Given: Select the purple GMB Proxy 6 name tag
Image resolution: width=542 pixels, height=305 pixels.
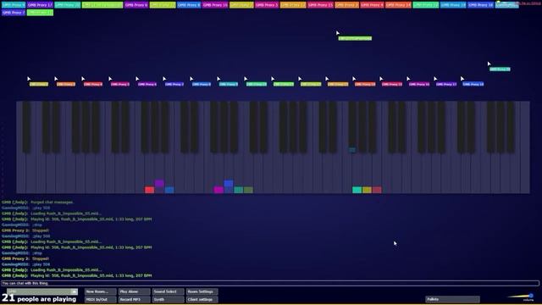Looking at the screenshot, I should (x=136, y=5).
